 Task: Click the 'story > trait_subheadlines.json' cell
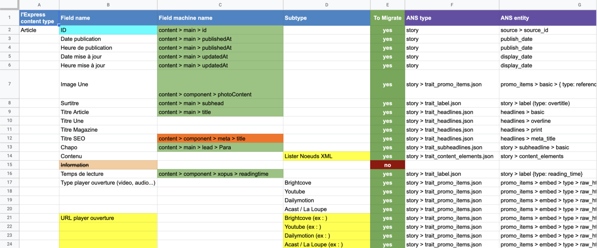coord(452,147)
